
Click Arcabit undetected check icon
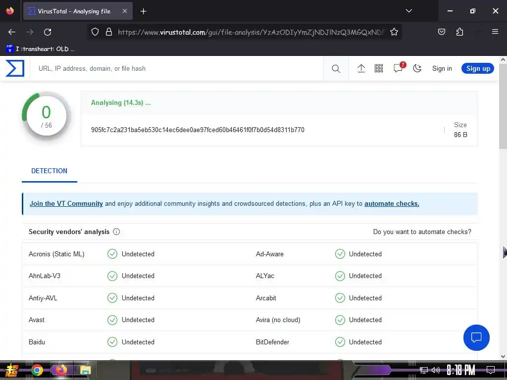(x=340, y=298)
